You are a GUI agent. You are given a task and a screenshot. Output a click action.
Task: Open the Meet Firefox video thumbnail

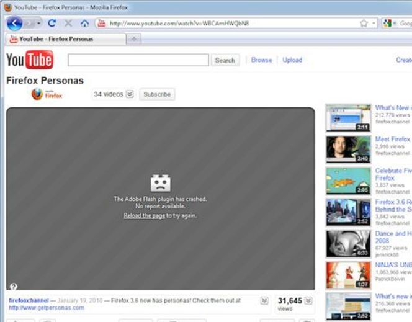348,150
